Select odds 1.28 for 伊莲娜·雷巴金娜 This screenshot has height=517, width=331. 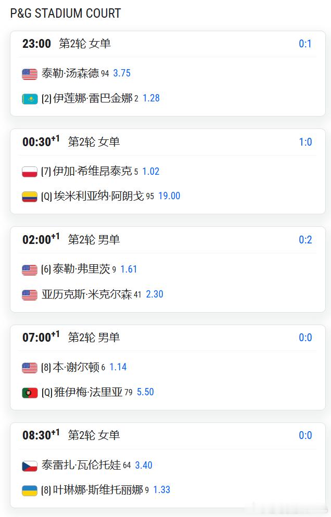click(151, 98)
